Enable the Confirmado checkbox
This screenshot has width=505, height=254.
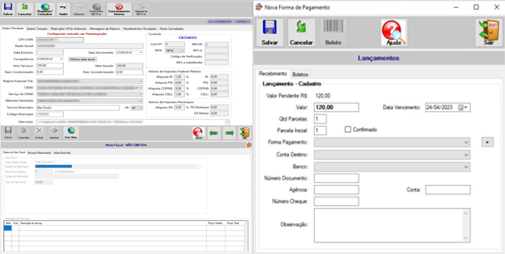[348, 129]
